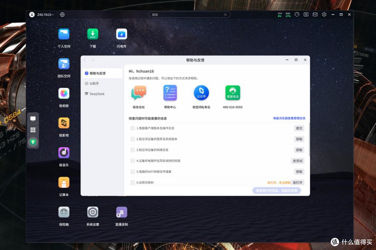The width and height of the screenshot is (376, 250).
Task: Click 去打开 for 远程协助码
Action: pyautogui.click(x=298, y=183)
